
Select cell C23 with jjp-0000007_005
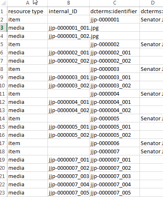coord(115,192)
